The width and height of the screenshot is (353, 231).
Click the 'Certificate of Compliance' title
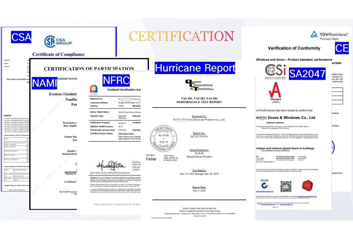point(59,54)
